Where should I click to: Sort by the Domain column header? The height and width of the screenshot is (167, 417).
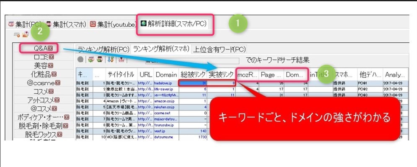pyautogui.click(x=166, y=75)
